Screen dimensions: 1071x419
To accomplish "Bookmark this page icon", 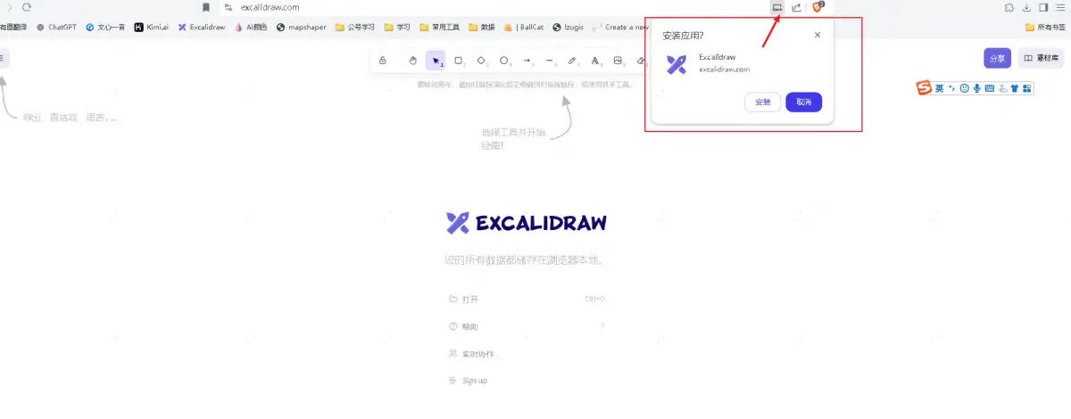I will coord(206,7).
